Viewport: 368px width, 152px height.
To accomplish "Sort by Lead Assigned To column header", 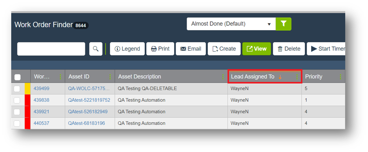I will coord(253,77).
